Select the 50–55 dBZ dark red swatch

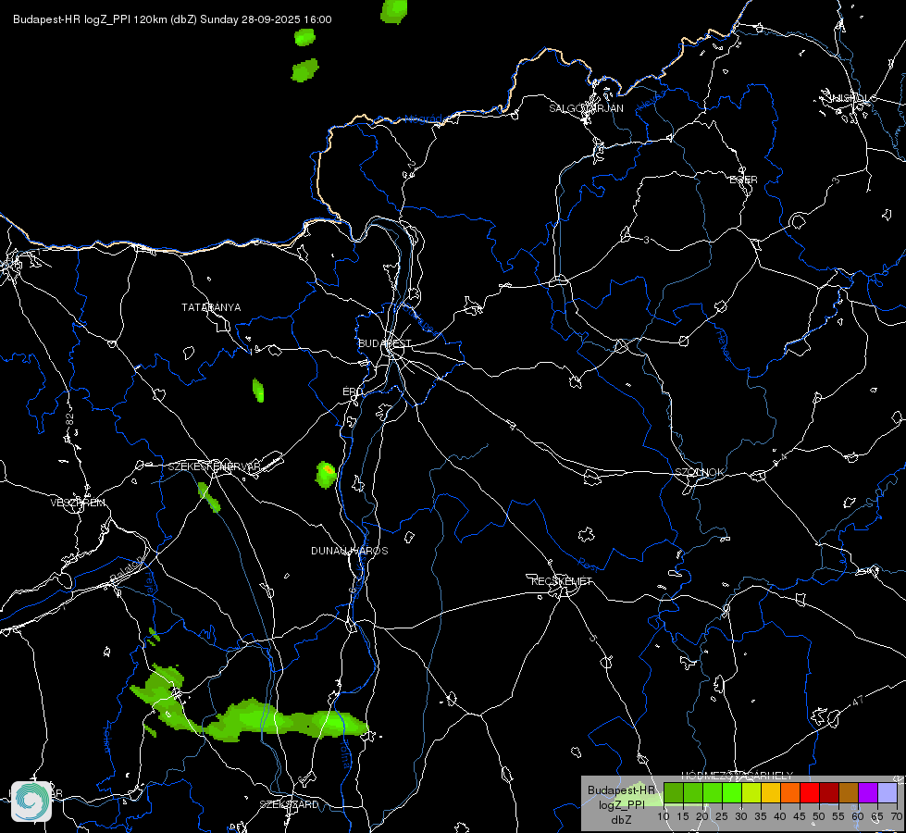point(829,792)
